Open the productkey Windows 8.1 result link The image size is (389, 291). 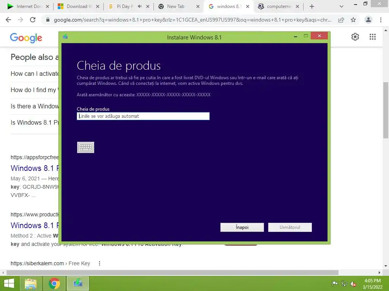pyautogui.click(x=35, y=225)
